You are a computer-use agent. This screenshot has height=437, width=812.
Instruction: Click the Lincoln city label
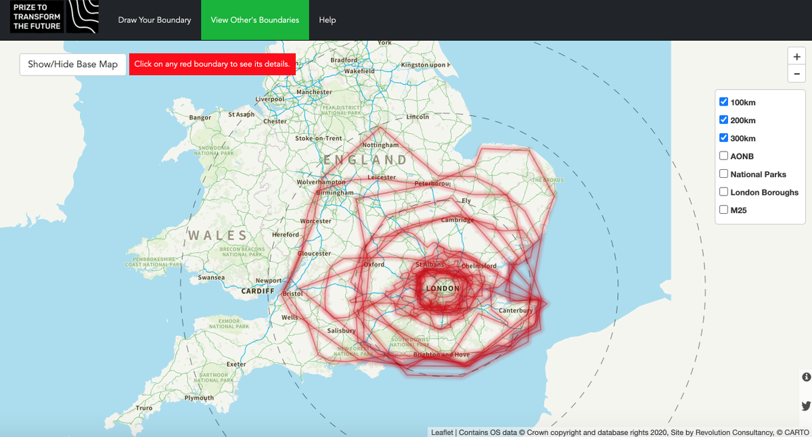pyautogui.click(x=418, y=117)
